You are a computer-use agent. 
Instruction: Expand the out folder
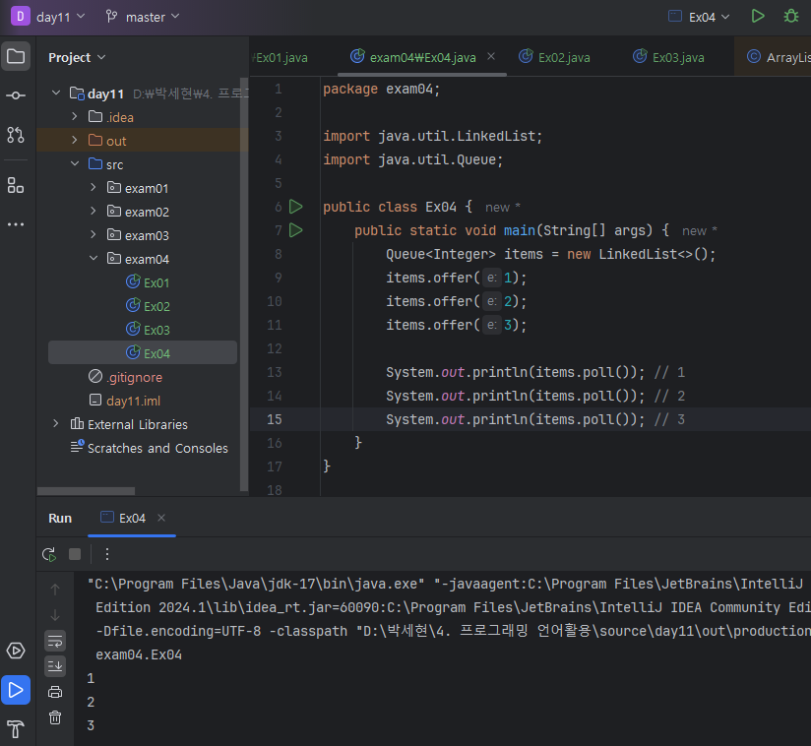click(x=75, y=140)
